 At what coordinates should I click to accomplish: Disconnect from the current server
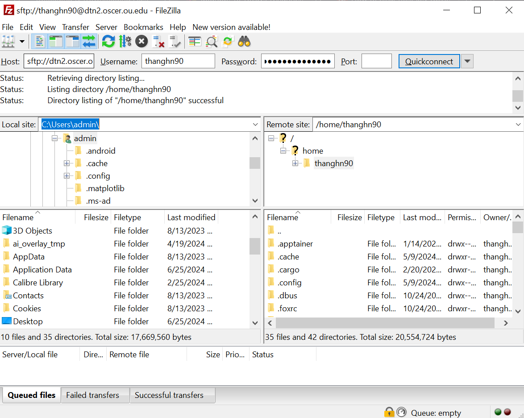pyautogui.click(x=158, y=41)
